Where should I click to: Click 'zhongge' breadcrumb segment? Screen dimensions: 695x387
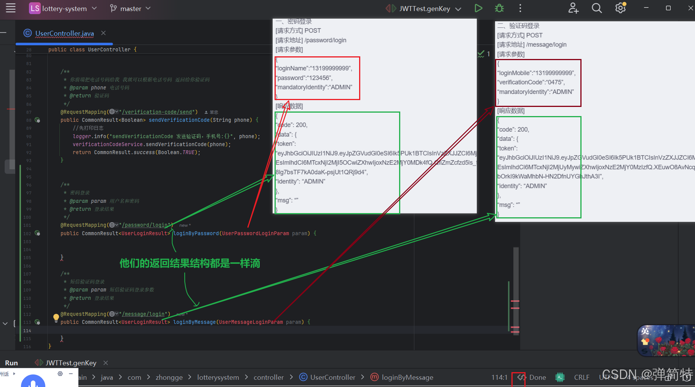(169, 377)
